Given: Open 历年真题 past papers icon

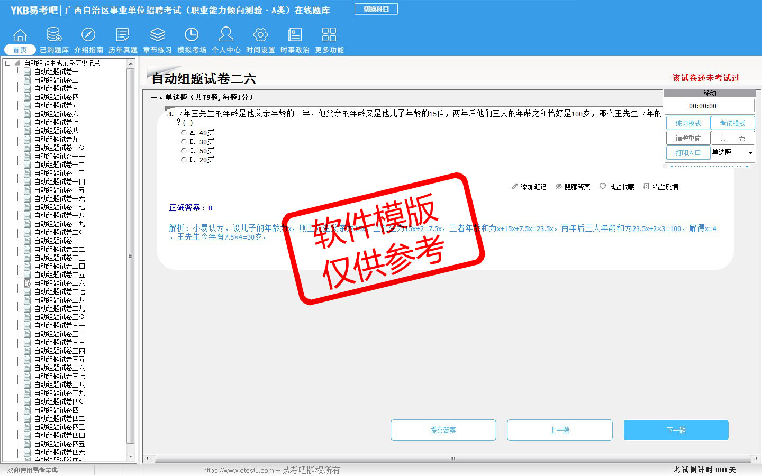Looking at the screenshot, I should point(123,35).
